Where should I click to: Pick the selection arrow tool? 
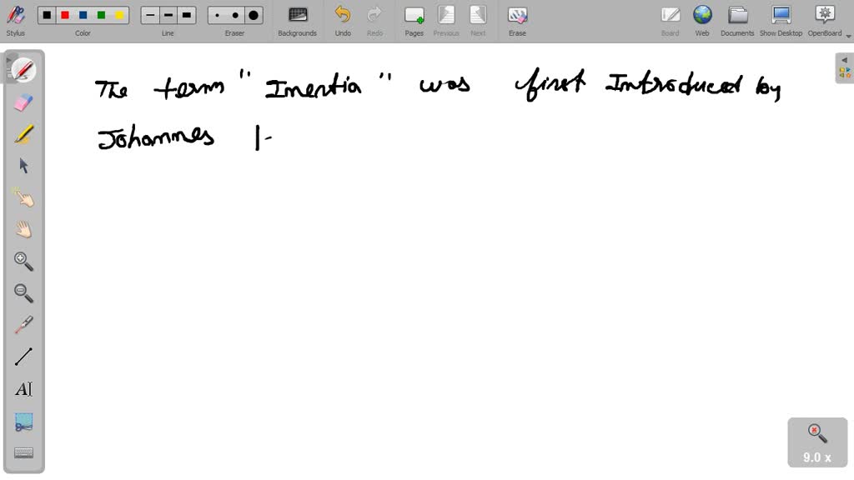coord(23,165)
